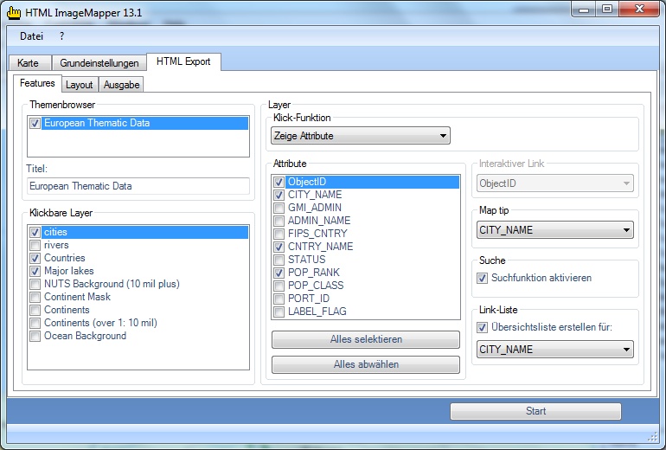
Task: Switch to the Grundeinstellungen tab
Action: click(x=99, y=63)
